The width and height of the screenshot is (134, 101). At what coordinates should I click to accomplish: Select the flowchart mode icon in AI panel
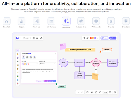(23, 57)
